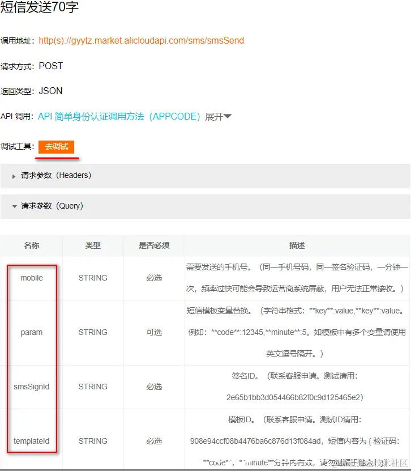
Task: Click STRING type in the param row
Action: pyautogui.click(x=93, y=332)
